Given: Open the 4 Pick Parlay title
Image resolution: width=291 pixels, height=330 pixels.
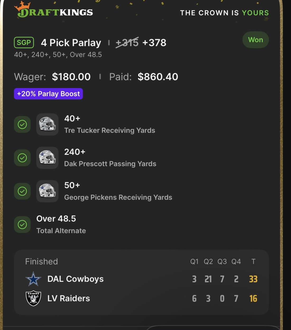Looking at the screenshot, I should pyautogui.click(x=71, y=43).
